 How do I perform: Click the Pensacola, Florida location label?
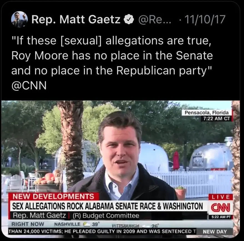pyautogui.click(x=207, y=112)
